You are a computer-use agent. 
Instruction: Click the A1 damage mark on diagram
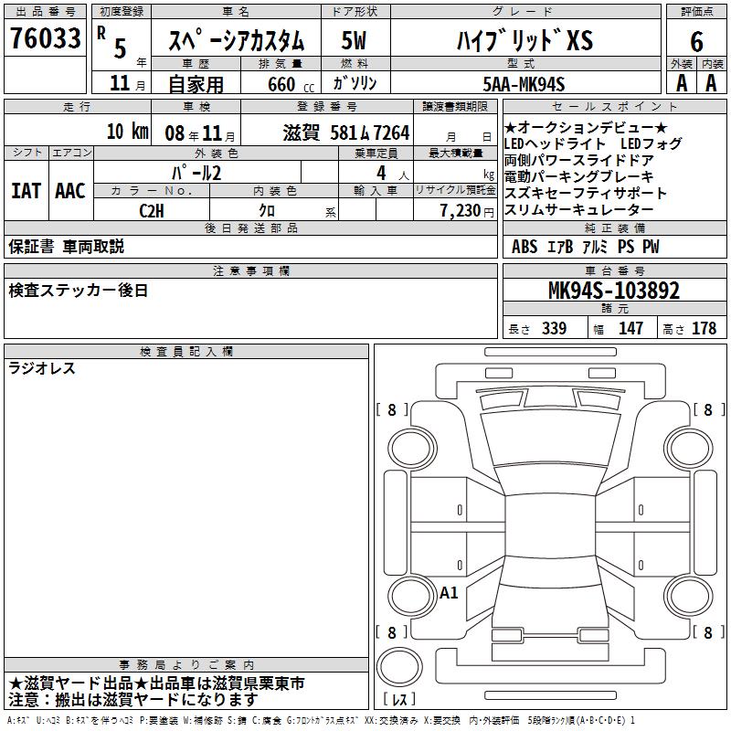pos(449,592)
